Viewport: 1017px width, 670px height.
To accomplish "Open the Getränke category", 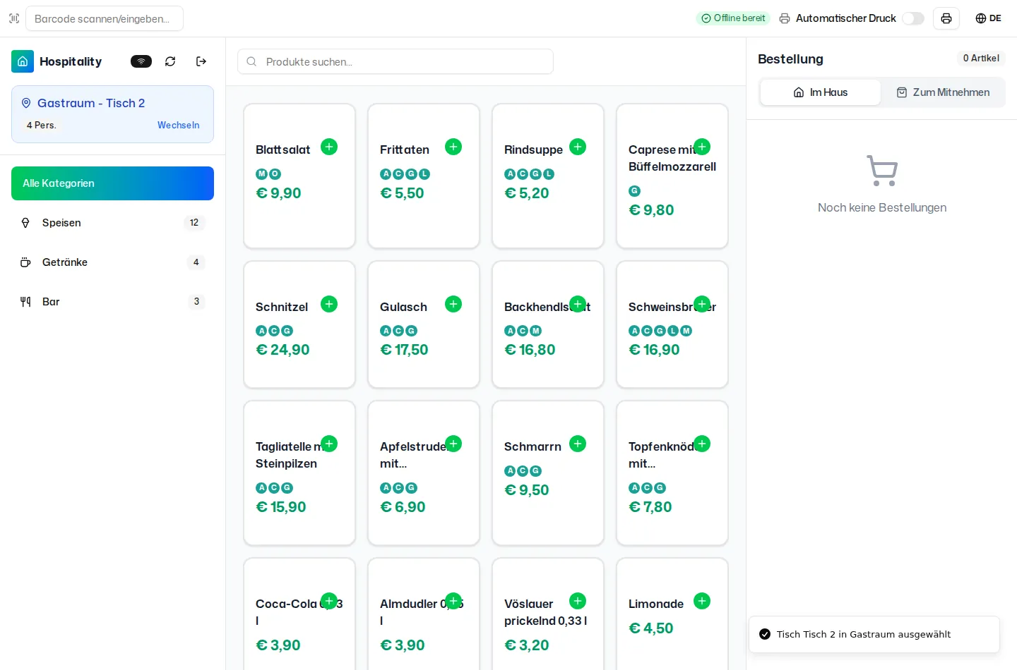I will pyautogui.click(x=112, y=262).
